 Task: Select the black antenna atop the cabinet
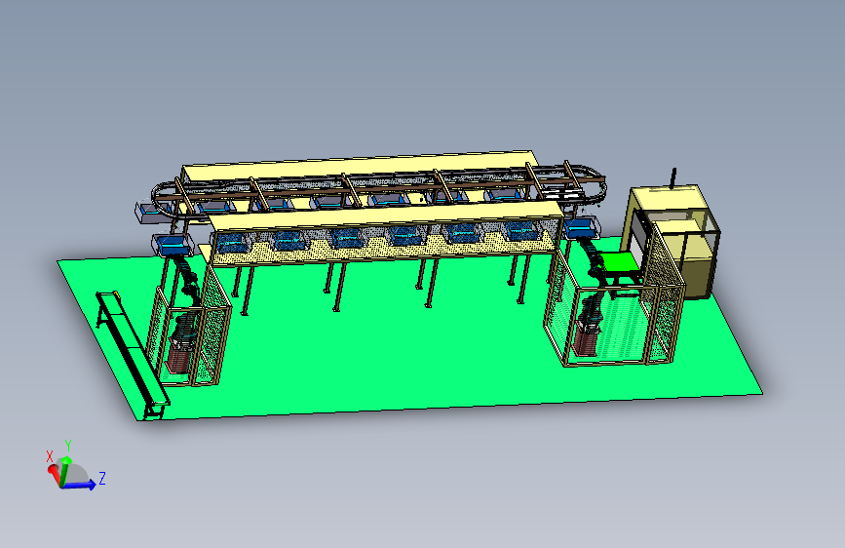point(673,178)
